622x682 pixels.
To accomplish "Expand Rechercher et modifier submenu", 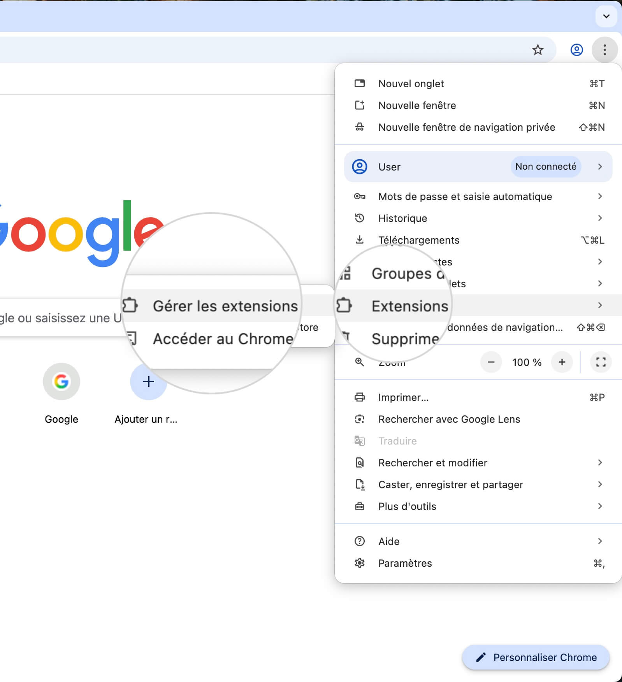I will click(600, 462).
